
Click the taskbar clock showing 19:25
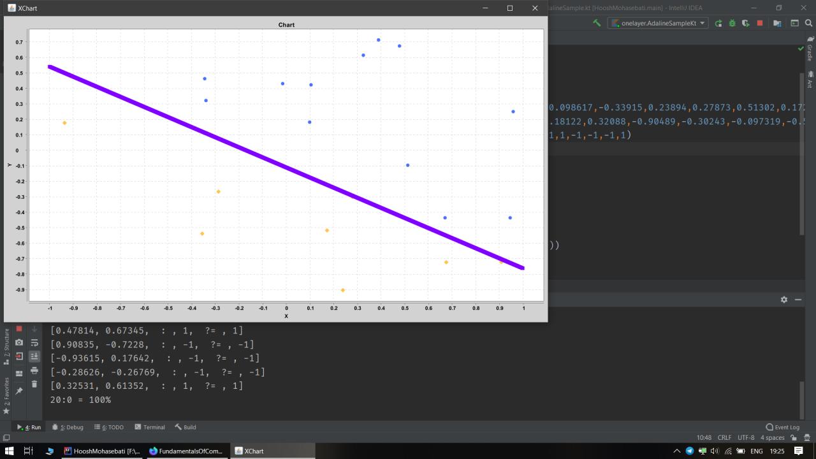(777, 451)
